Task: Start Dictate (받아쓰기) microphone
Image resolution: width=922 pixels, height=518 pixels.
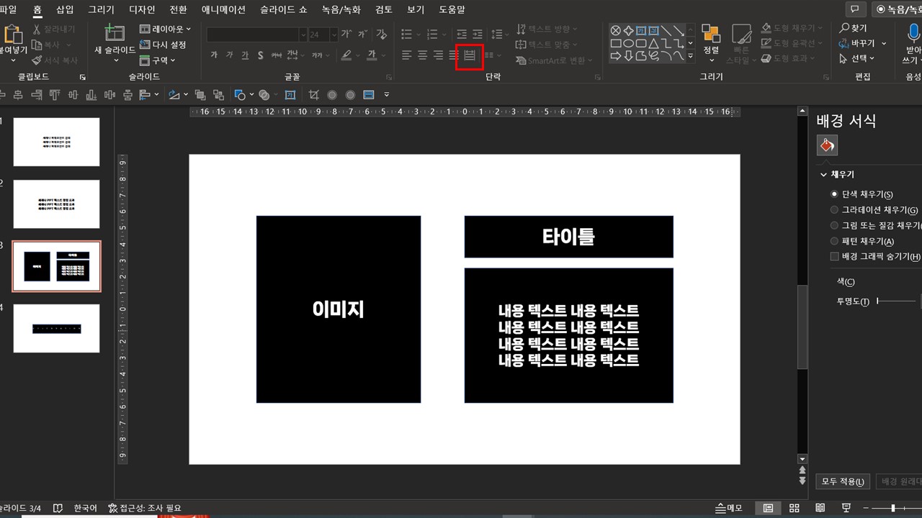Action: (x=913, y=33)
